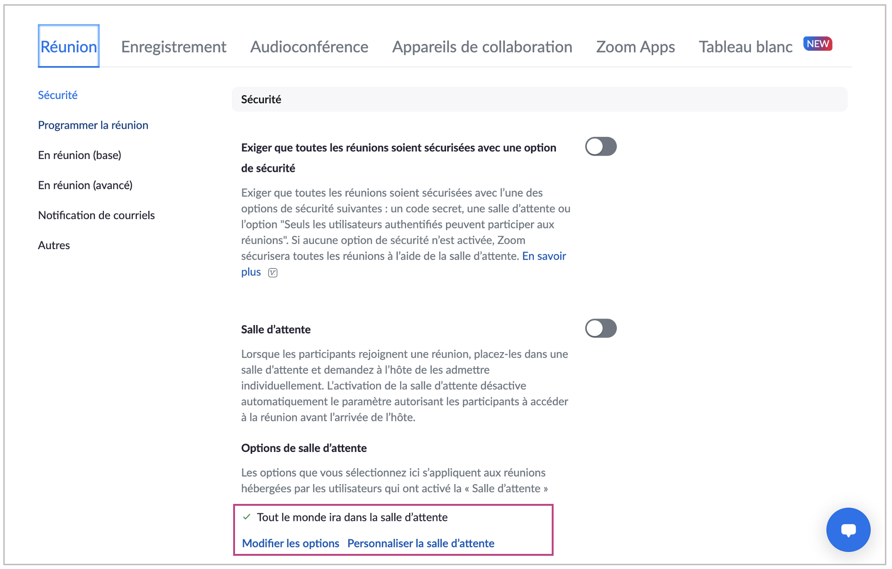Switch to the Tableau blanc tab
This screenshot has height=569, width=892.
click(745, 47)
